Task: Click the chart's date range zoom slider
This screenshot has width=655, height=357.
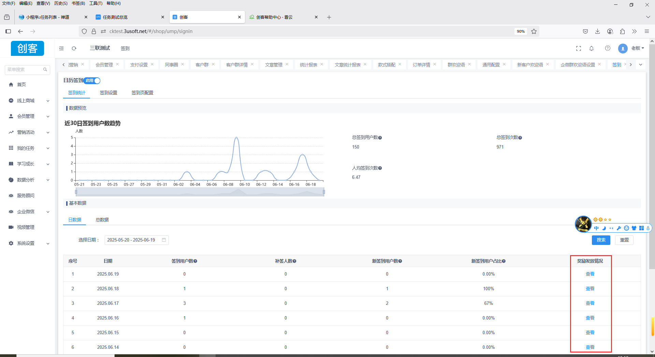Action: tap(200, 192)
